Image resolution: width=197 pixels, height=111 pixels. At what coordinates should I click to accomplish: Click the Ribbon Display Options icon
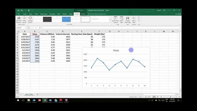[x=164, y=10]
